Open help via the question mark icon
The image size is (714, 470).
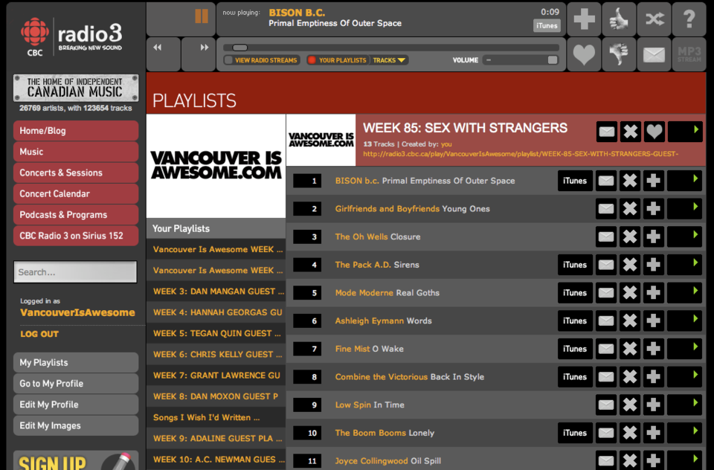point(689,19)
